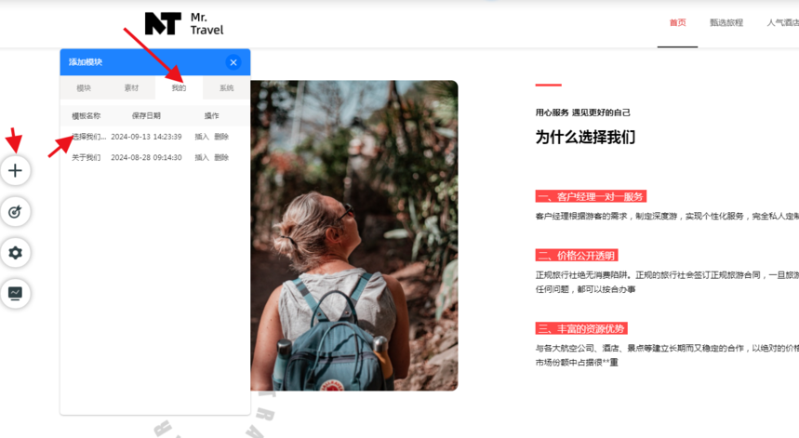
Task: Click 插入 for the 关于我们 template
Action: 202,157
